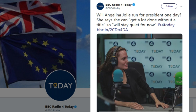Viewport: 196px width, 112px height.
Task: Open the studio photo attached to the tweet
Action: pyautogui.click(x=139, y=73)
